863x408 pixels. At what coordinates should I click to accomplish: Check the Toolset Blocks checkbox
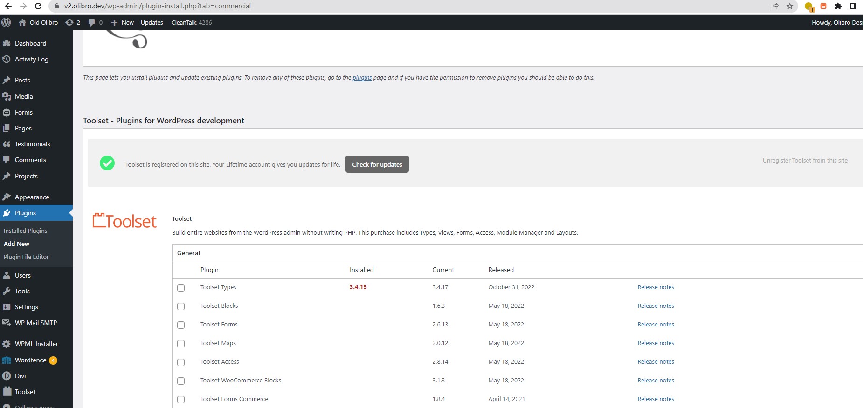coord(181,306)
